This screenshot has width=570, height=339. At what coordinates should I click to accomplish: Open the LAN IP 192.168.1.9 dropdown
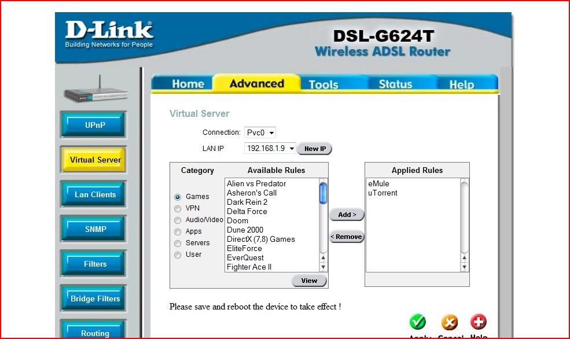[x=270, y=148]
